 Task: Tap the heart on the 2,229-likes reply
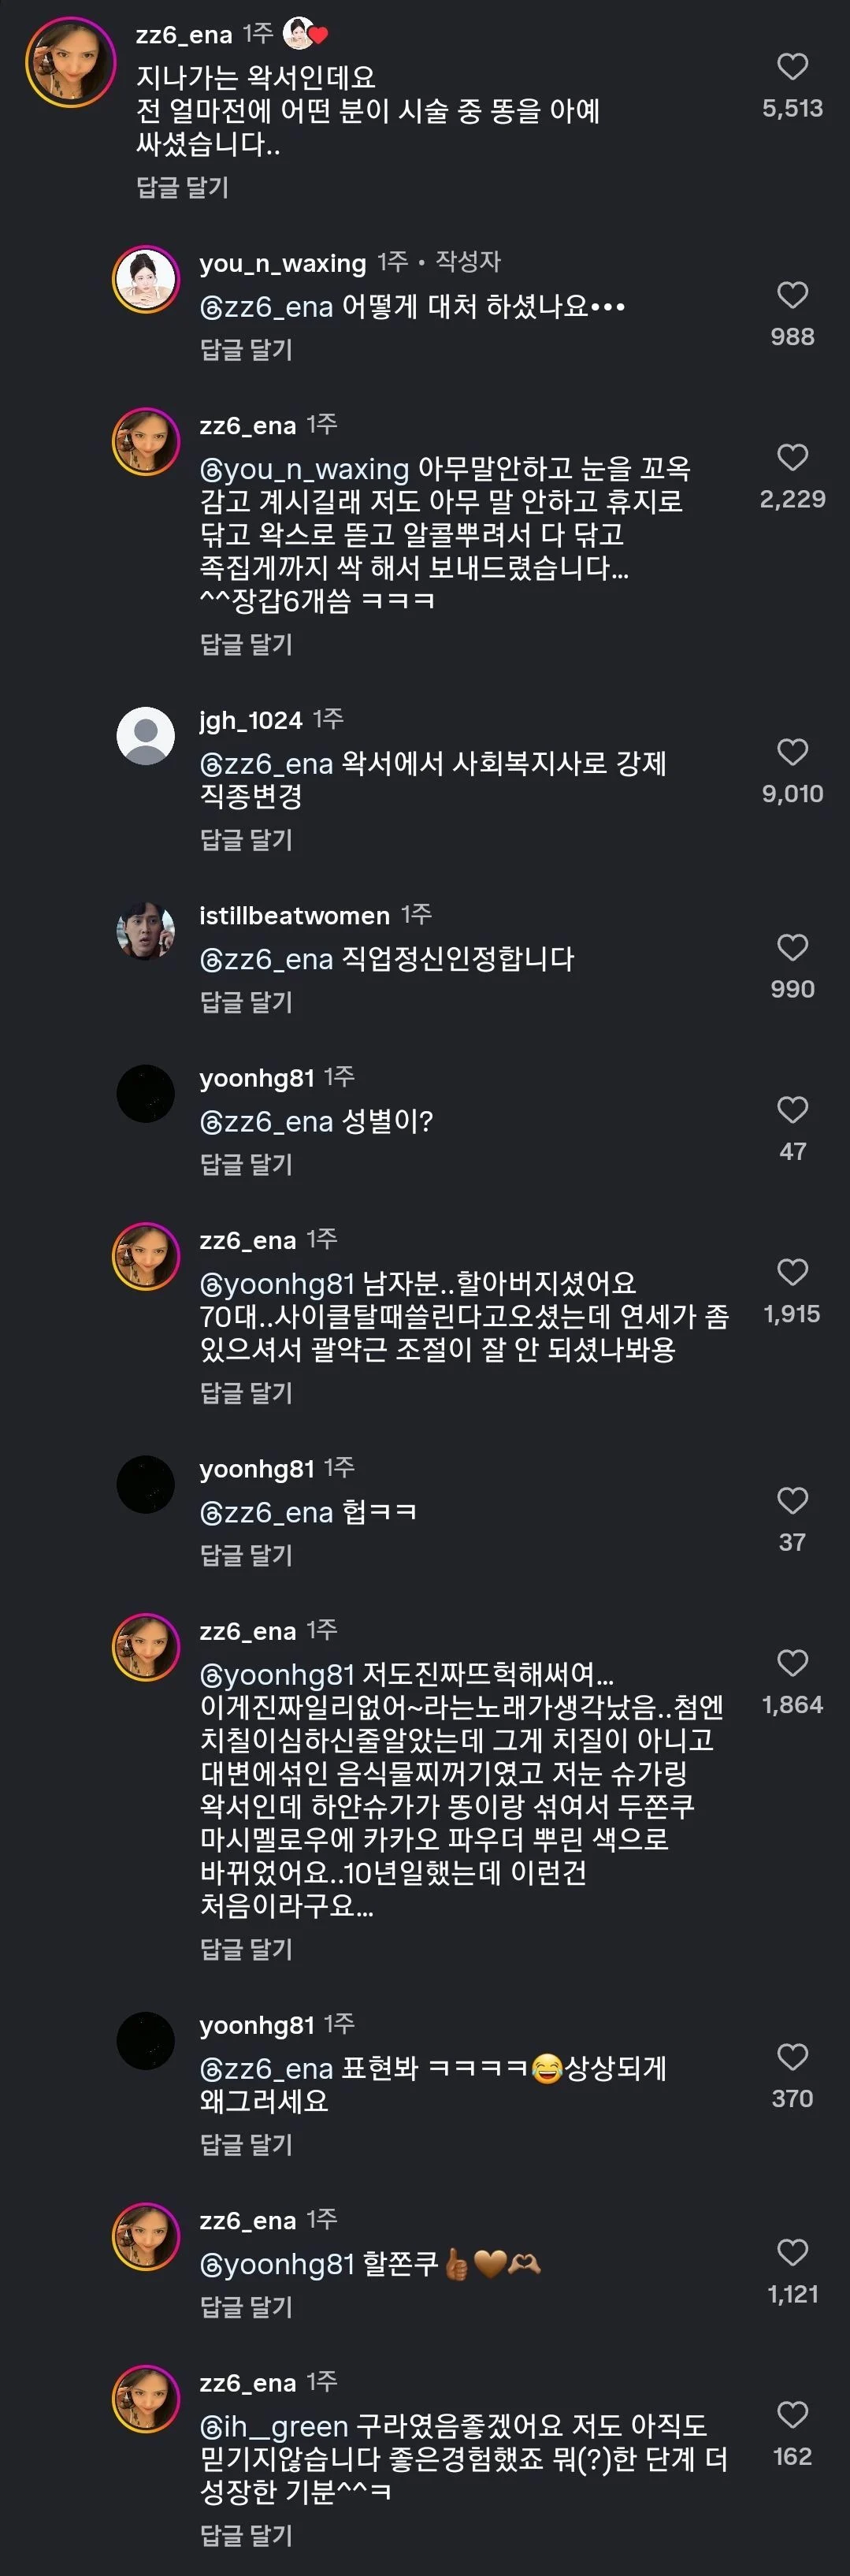(792, 457)
